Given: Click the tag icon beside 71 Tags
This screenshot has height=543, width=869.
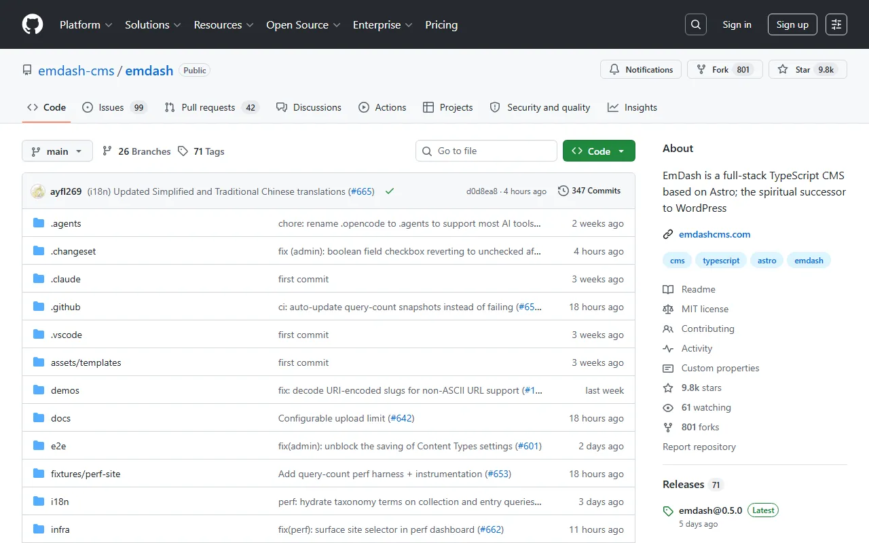Looking at the screenshot, I should [183, 151].
